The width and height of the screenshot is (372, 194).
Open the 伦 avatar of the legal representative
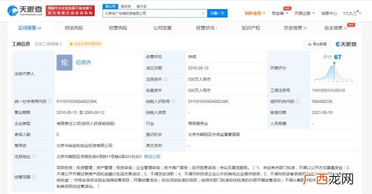(64, 63)
